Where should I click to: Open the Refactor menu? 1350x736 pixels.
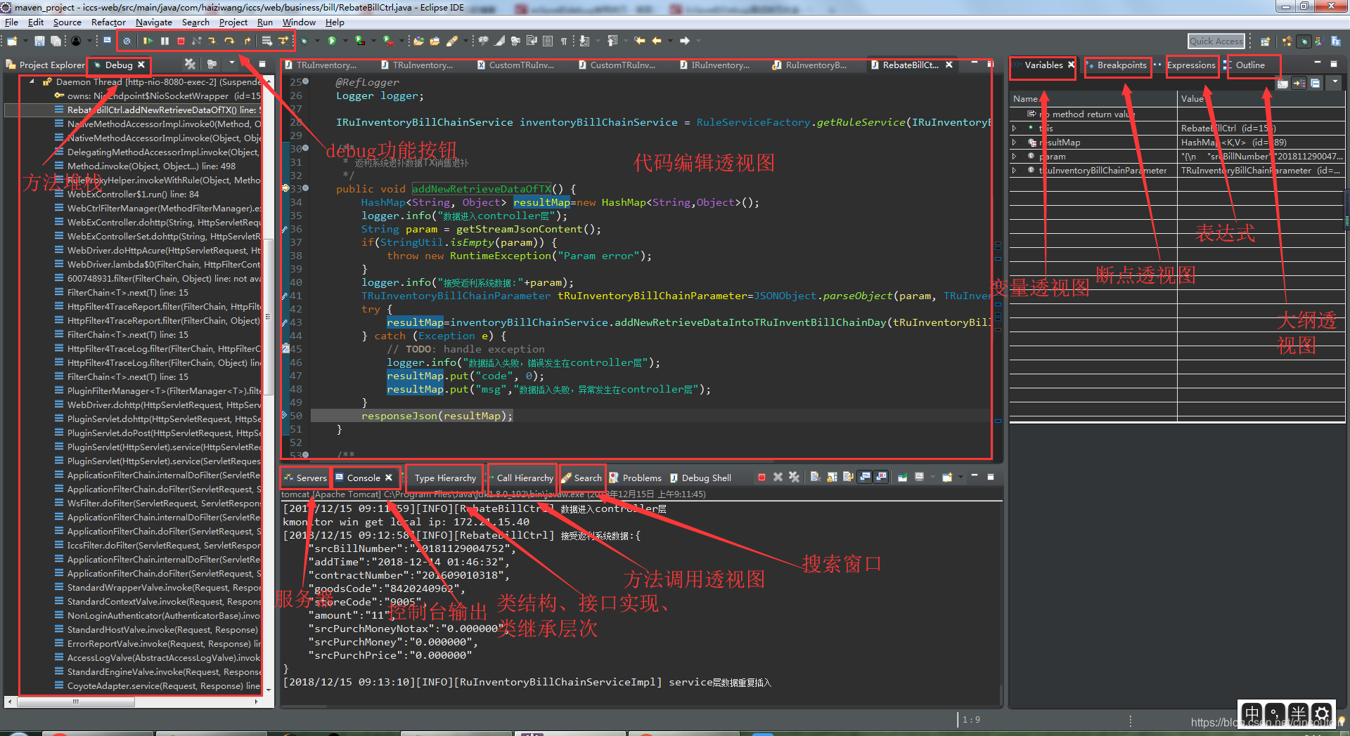[x=108, y=22]
